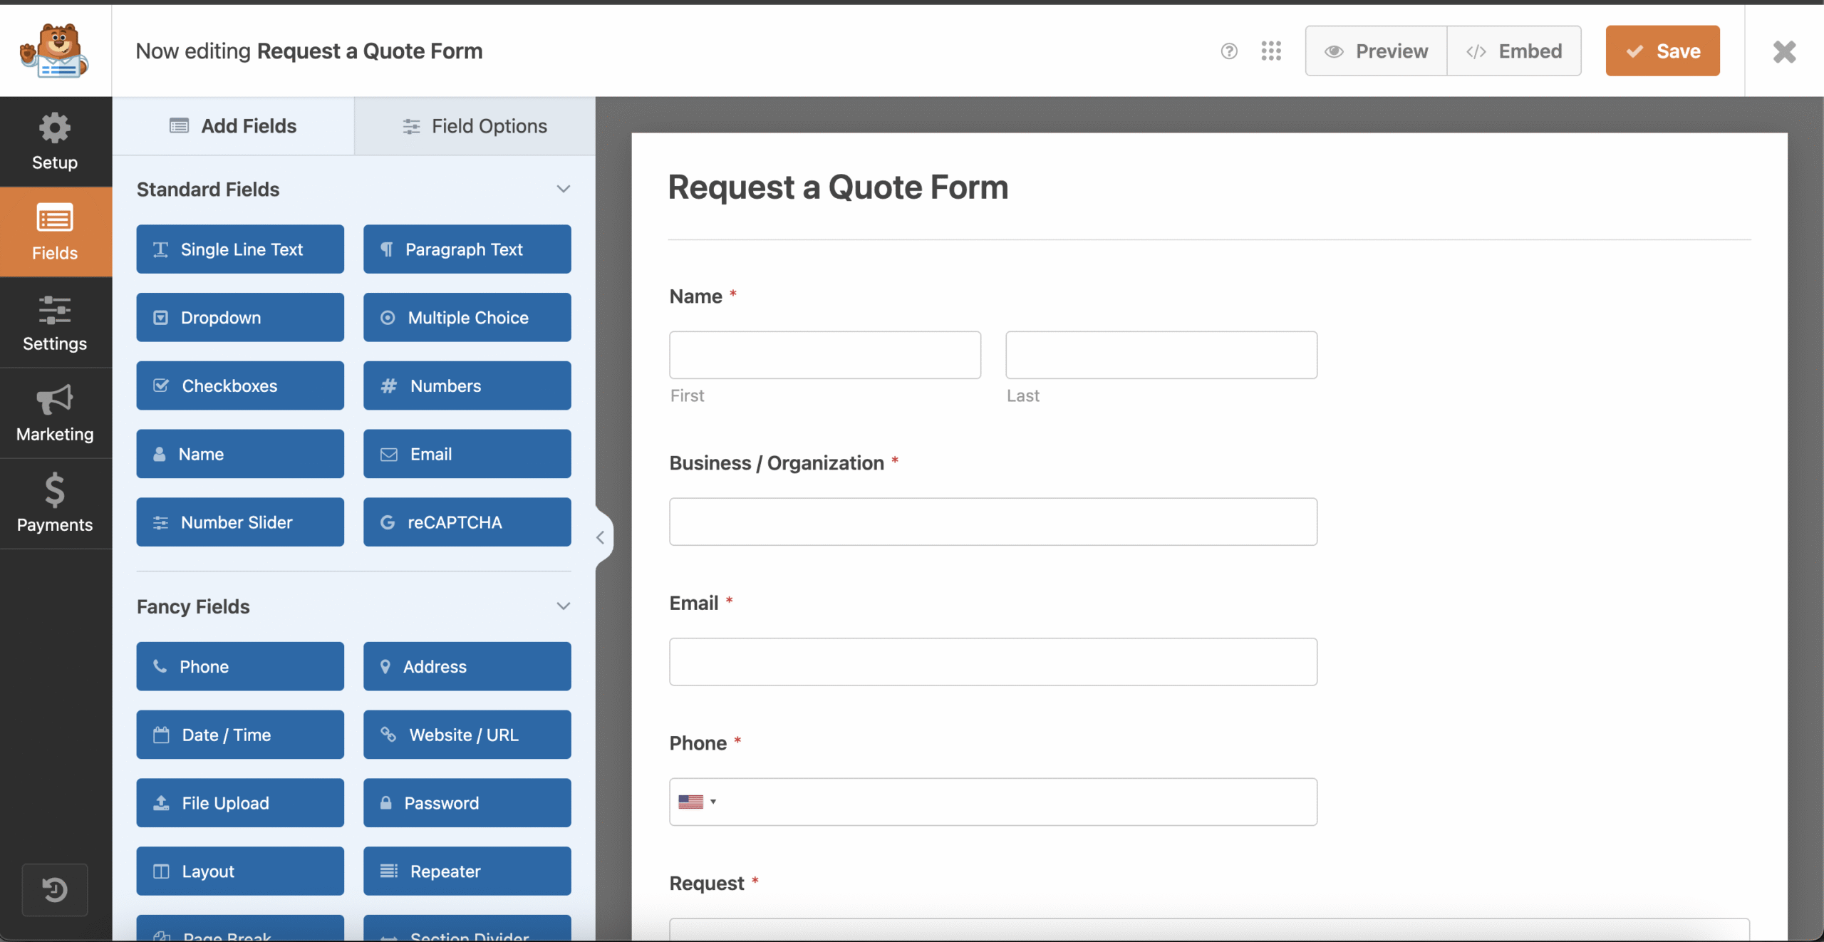Open the phone country flag dropdown
The image size is (1824, 942).
pyautogui.click(x=697, y=802)
